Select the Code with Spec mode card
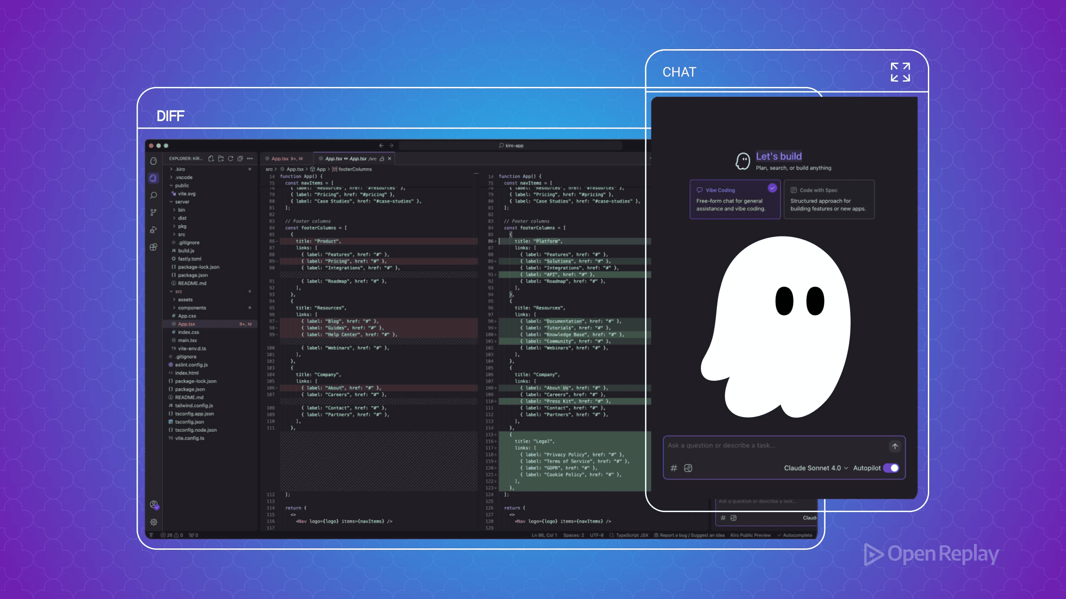1066x599 pixels. pos(829,199)
